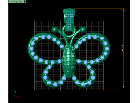Click the 'Looking Down' viewport label

(16, 1)
